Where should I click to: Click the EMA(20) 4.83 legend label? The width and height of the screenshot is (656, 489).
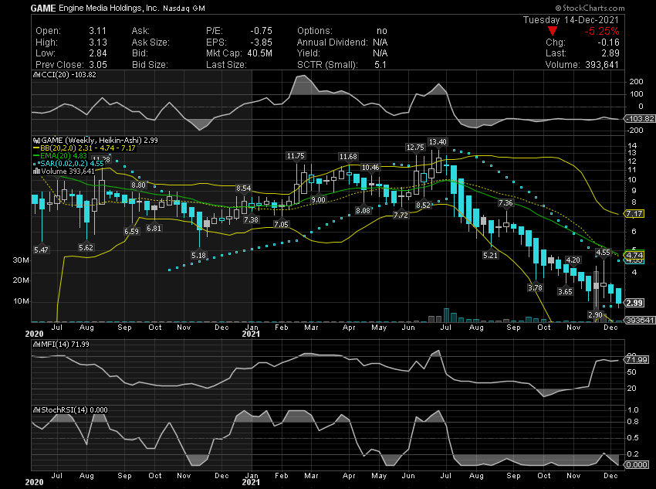click(x=63, y=156)
